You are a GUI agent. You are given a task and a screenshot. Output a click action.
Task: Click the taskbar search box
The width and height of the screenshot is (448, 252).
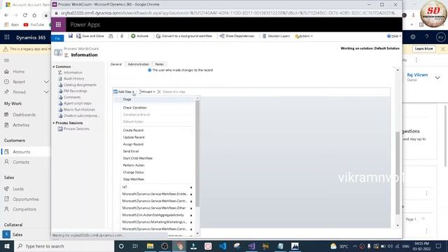(x=64, y=246)
